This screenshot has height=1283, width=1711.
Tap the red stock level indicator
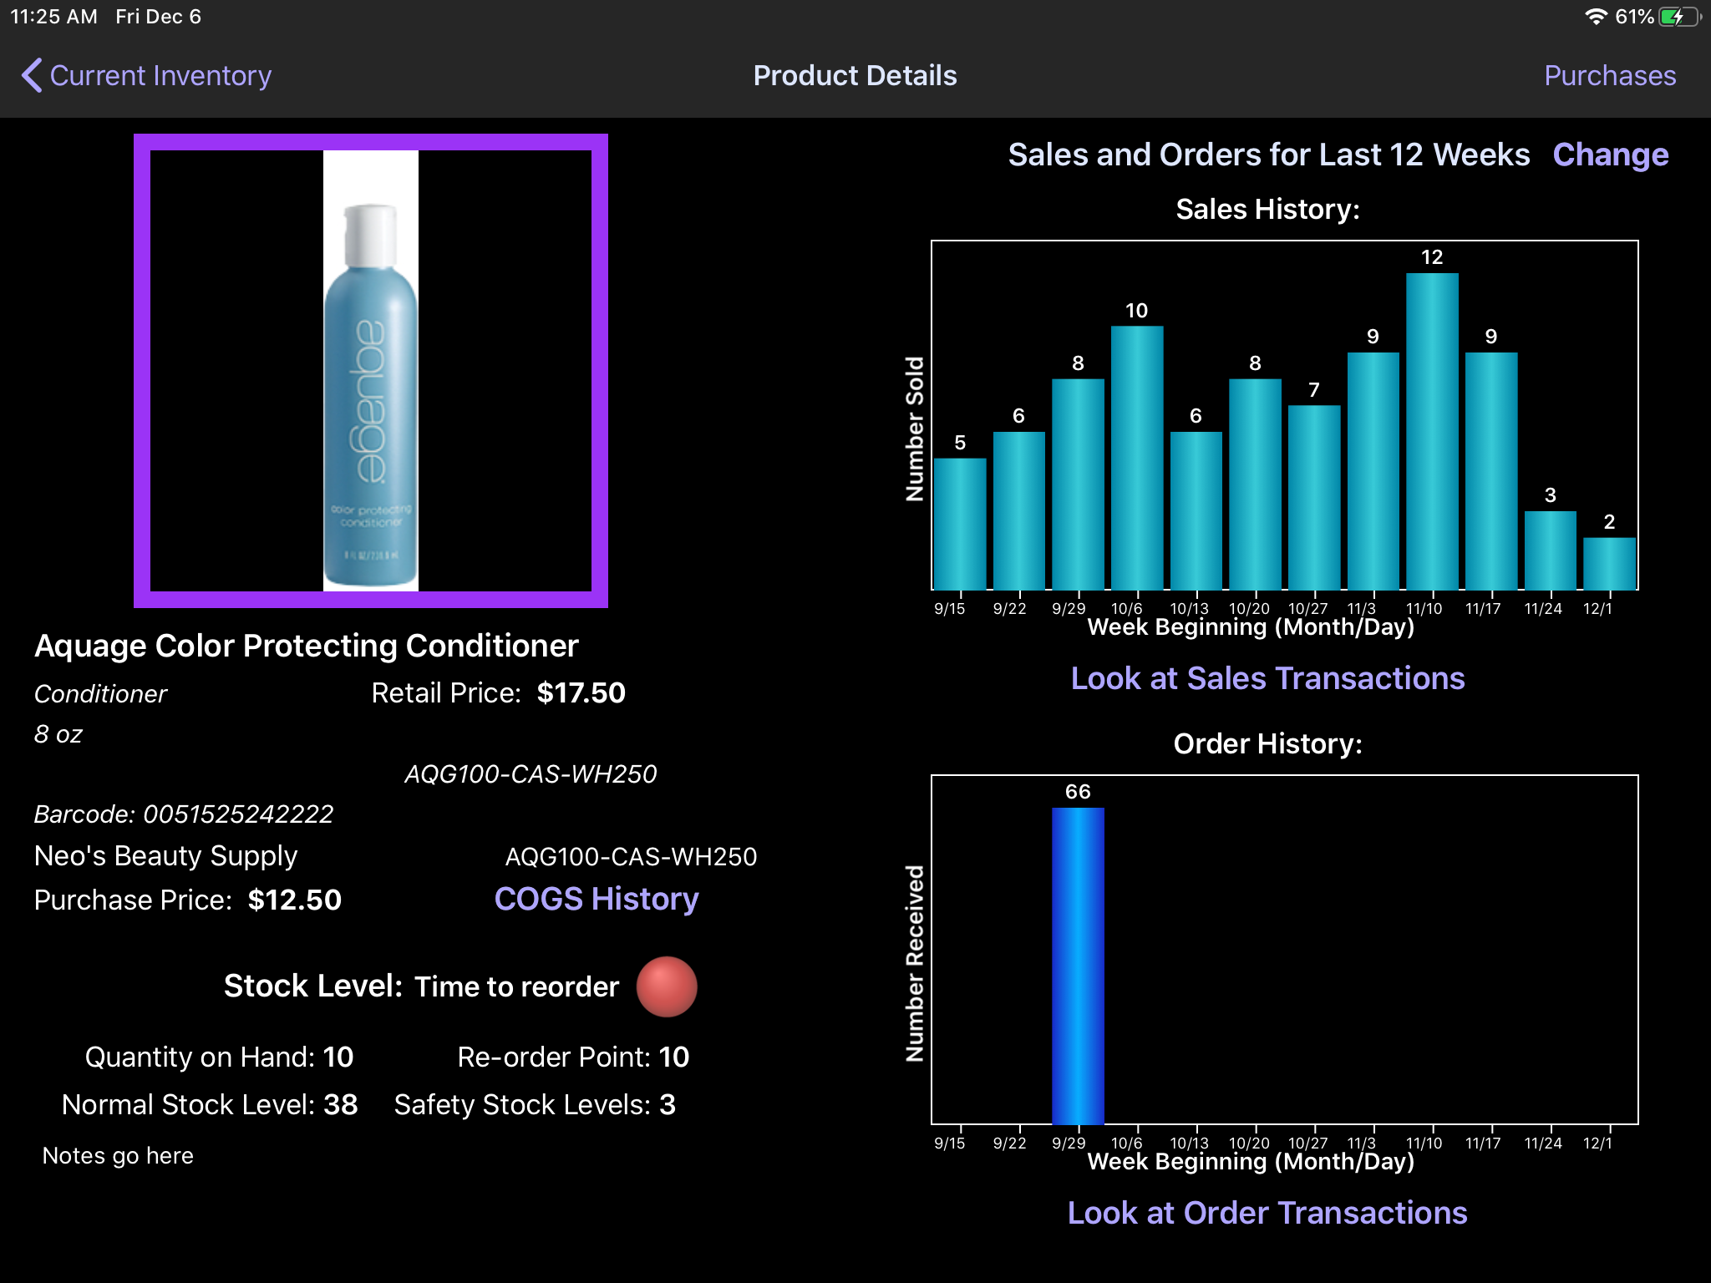click(x=666, y=986)
